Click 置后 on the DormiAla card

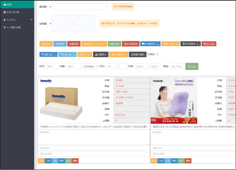(x=181, y=161)
